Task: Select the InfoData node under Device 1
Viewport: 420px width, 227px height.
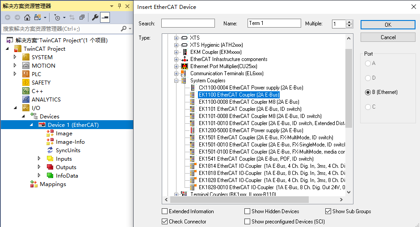Action: pos(67,175)
